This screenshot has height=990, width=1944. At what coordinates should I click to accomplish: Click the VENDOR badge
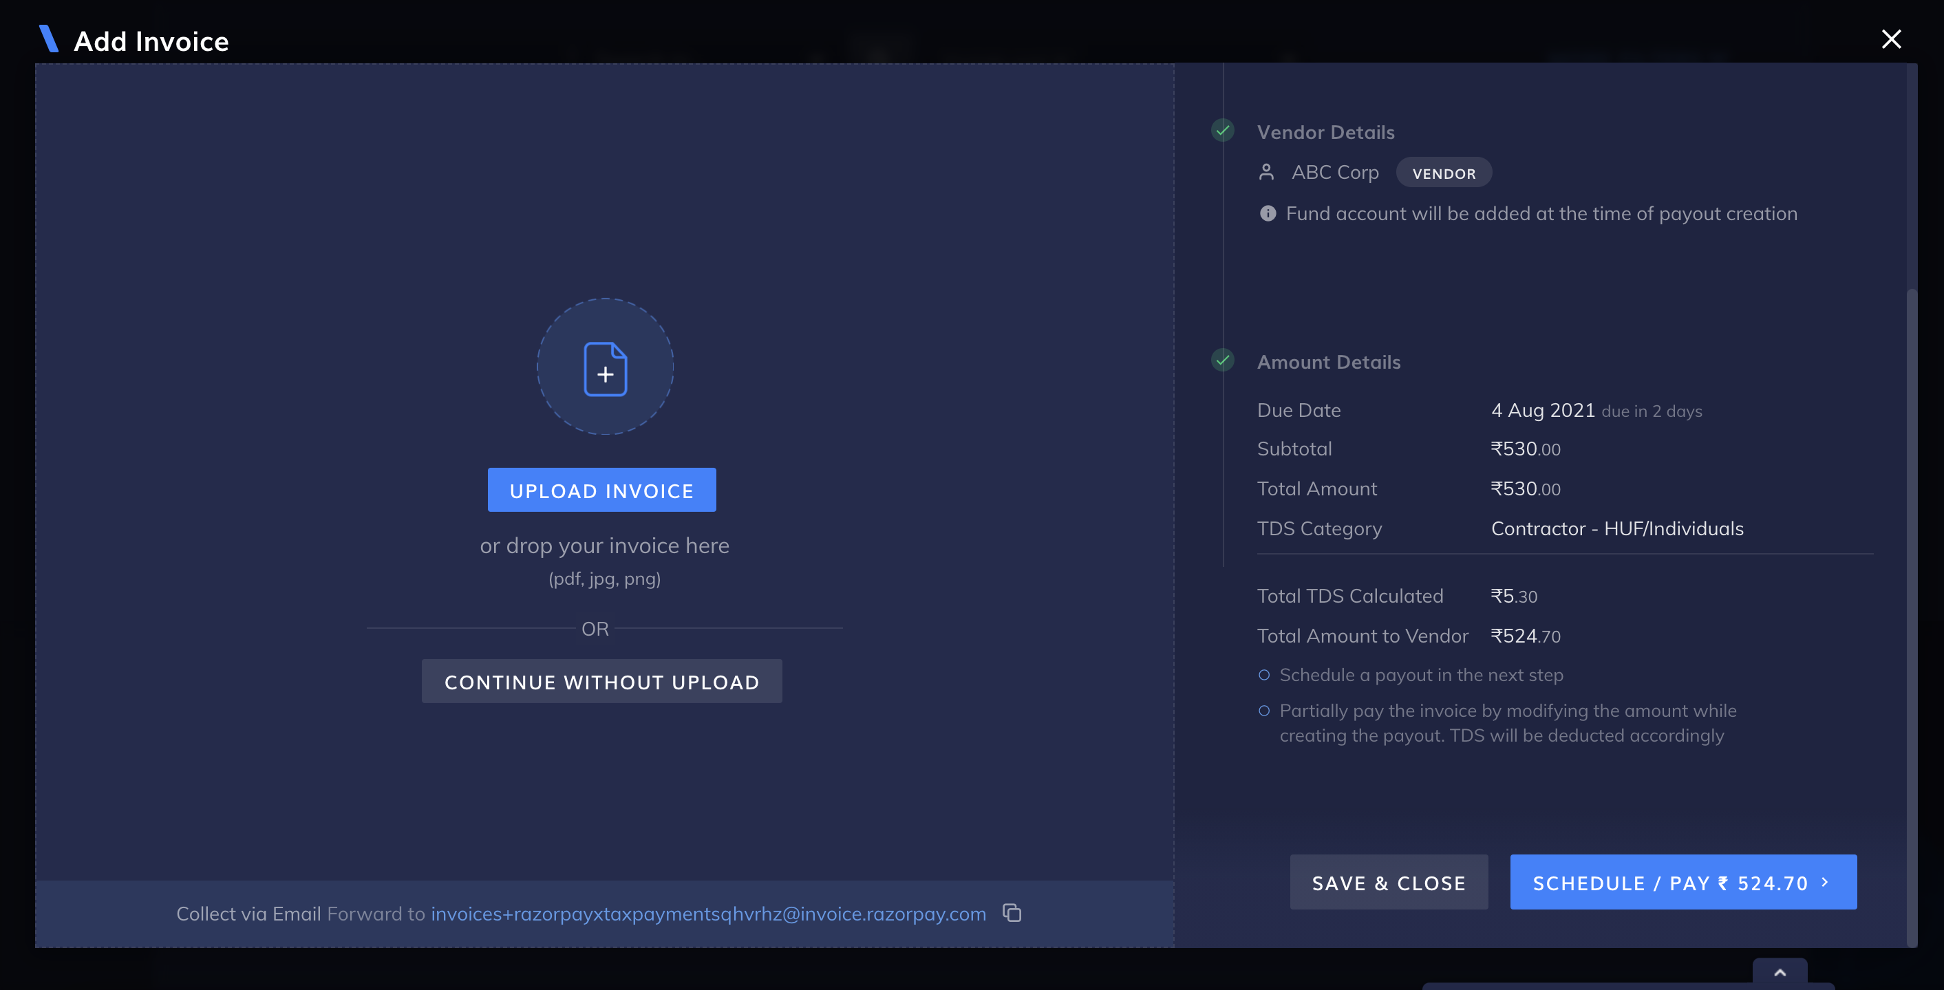(x=1444, y=173)
